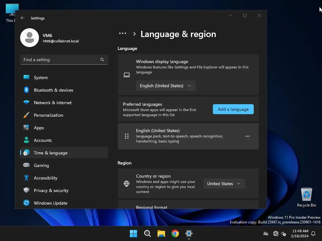Click the VM6 user avatar picture
The image size is (322, 241).
pyautogui.click(x=30, y=38)
